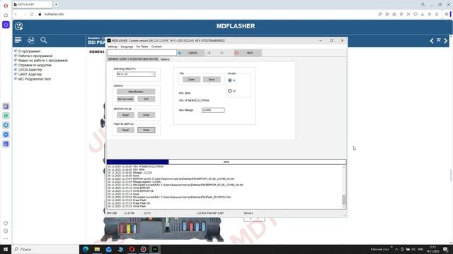The image size is (453, 254).
Task: Switch to the SIEMENS BSI tab
Action: 133,59
